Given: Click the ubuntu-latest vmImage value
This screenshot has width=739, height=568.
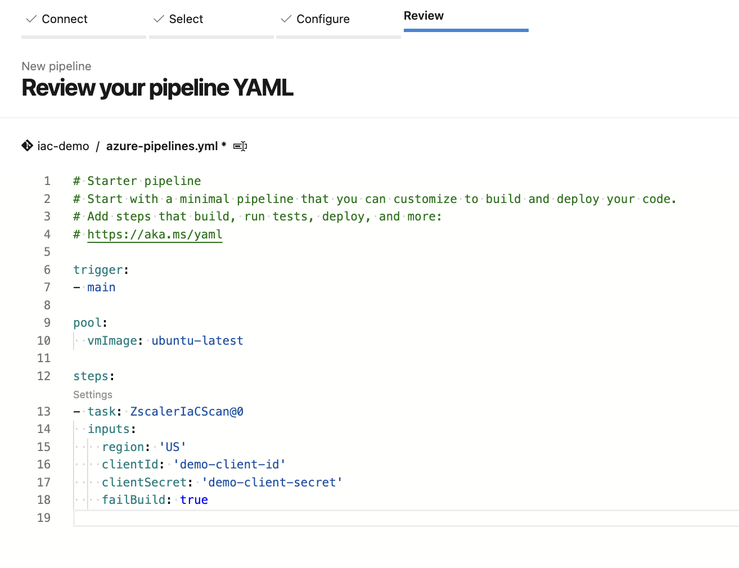Looking at the screenshot, I should [x=197, y=341].
